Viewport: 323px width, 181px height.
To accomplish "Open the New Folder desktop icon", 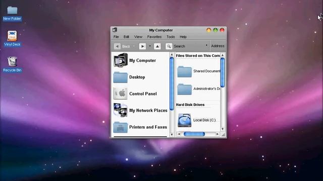I will click(12, 10).
